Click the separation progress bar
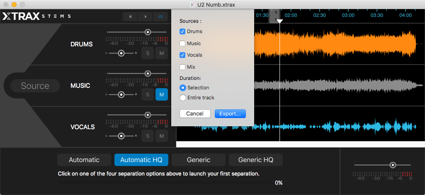425x195 pixels. coord(164,183)
